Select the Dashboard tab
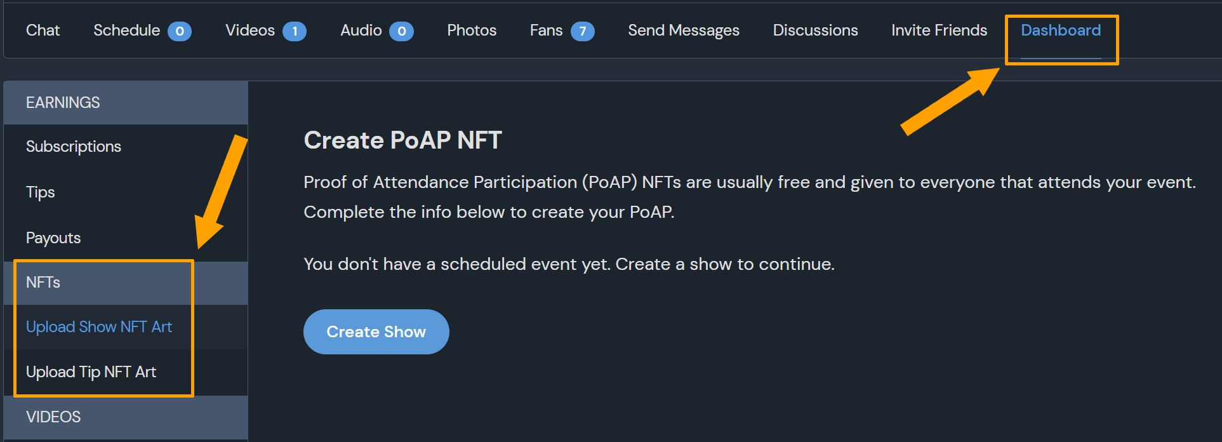 [x=1061, y=30]
